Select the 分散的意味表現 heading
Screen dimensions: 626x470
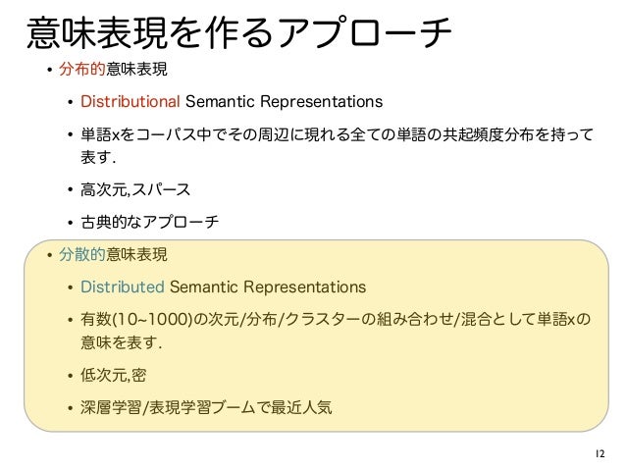point(113,255)
